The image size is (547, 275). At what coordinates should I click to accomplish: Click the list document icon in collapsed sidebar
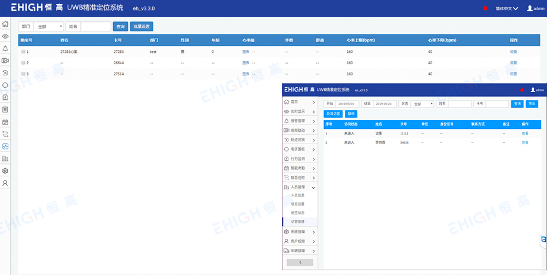pos(5,109)
